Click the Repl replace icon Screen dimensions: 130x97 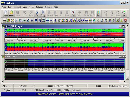click(67, 13)
